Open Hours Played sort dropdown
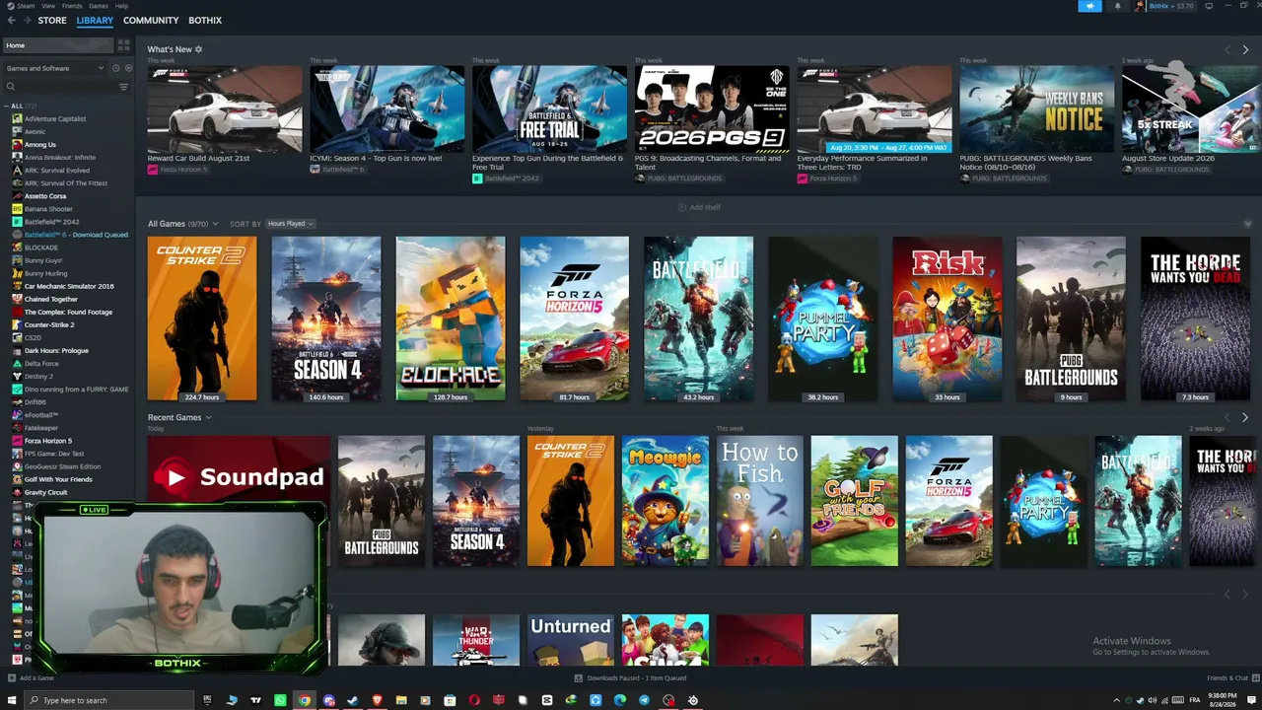Viewport: 1262px width, 710px height. (x=290, y=224)
